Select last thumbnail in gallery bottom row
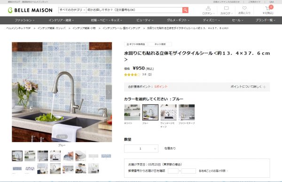 click(x=94, y=168)
